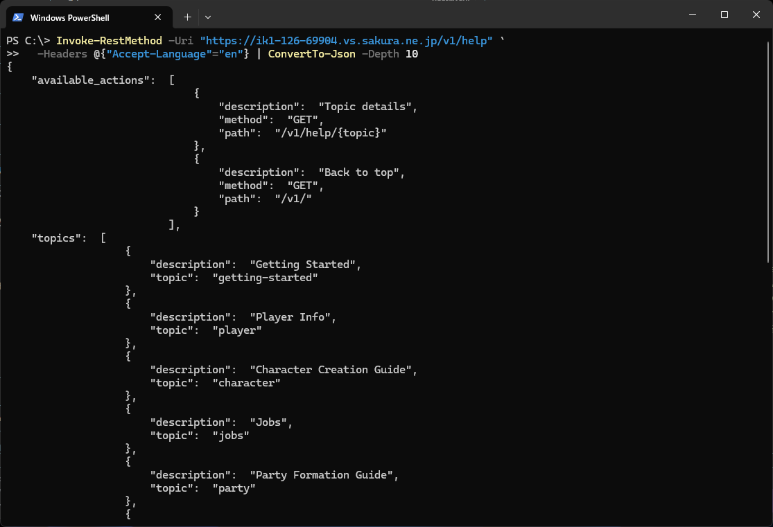Click the "Party Formation Guide" description text
773x527 pixels.
(322, 475)
